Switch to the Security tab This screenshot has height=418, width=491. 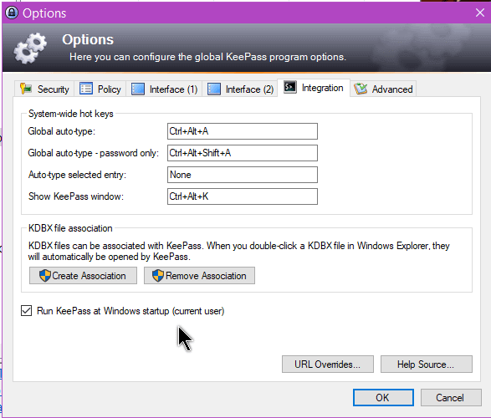(44, 89)
